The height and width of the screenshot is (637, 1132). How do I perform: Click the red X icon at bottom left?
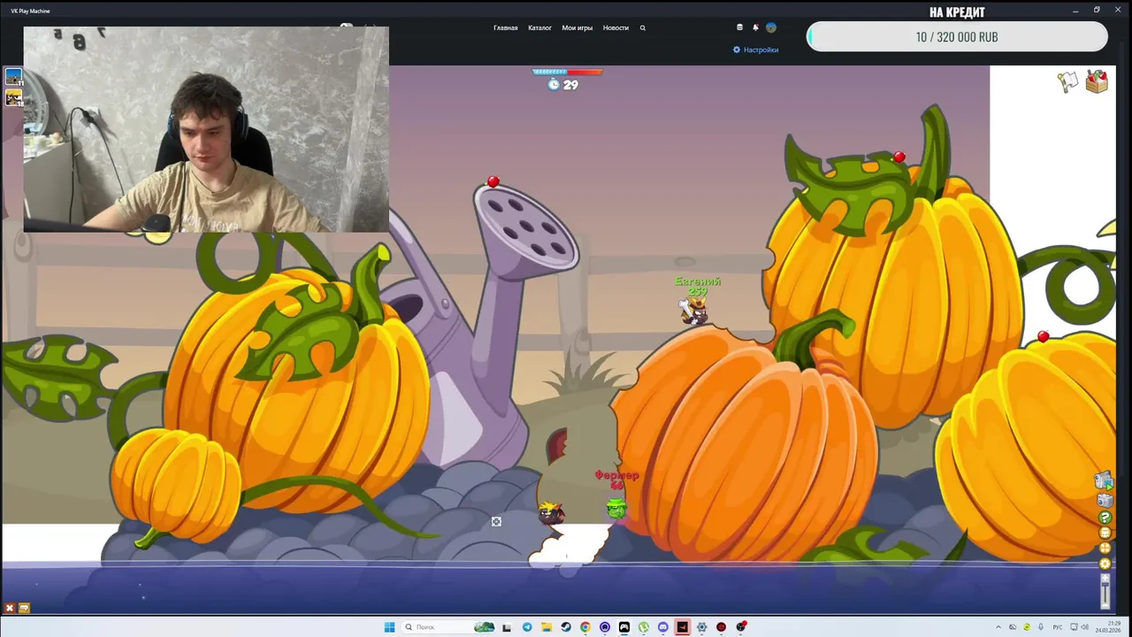(x=10, y=608)
